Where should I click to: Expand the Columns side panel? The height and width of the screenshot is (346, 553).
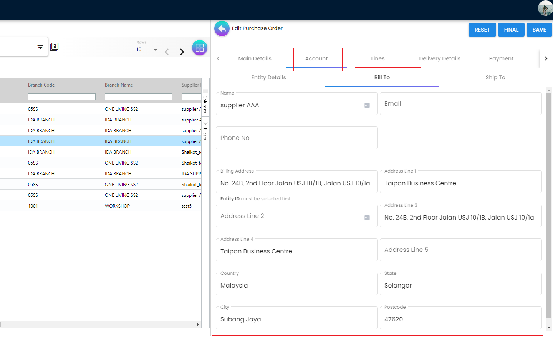(x=205, y=101)
